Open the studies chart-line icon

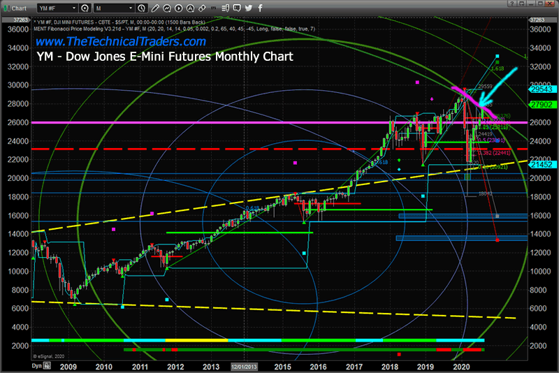pos(166,8)
